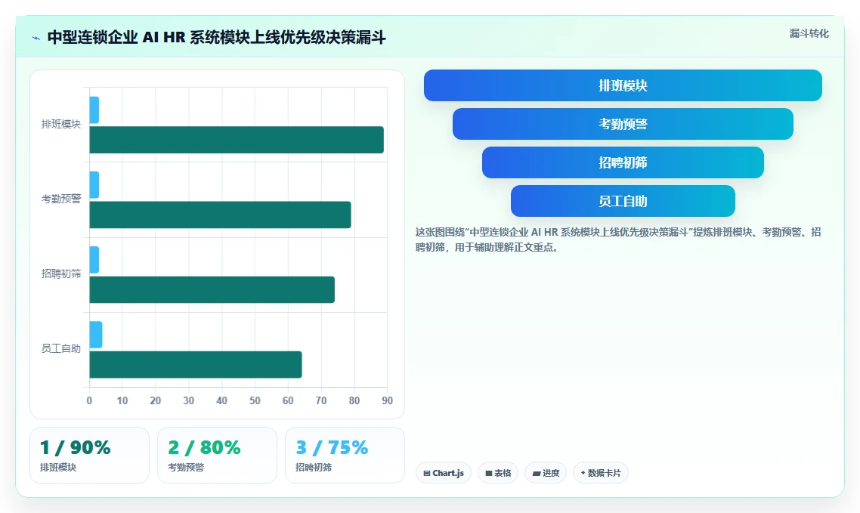The height and width of the screenshot is (513, 860).
Task: Click the 漏斗转化 label in header
Action: [x=809, y=33]
